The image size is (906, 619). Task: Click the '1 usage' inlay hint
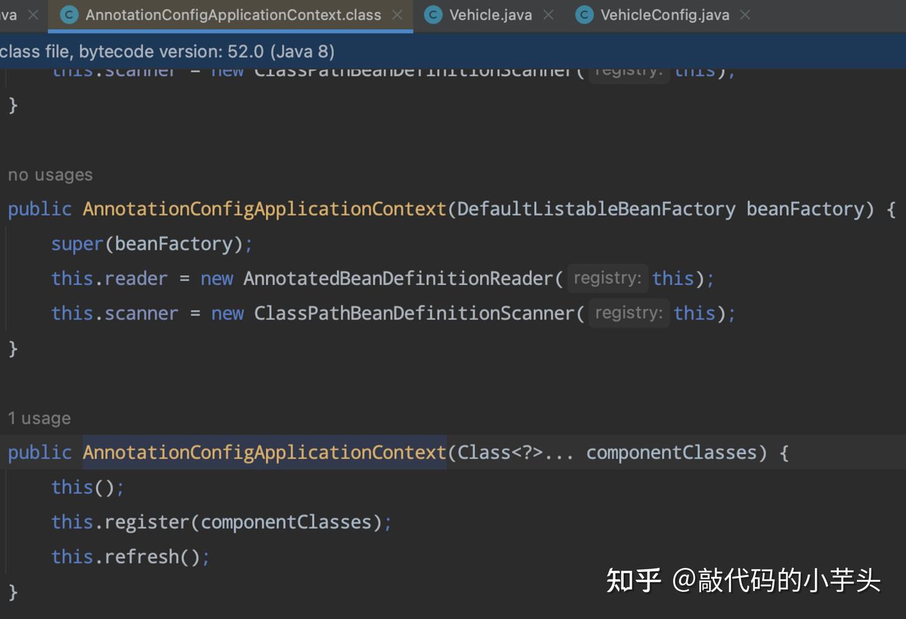click(x=39, y=417)
